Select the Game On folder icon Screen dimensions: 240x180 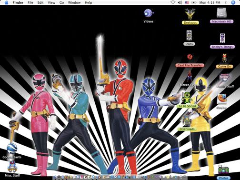[224, 58]
